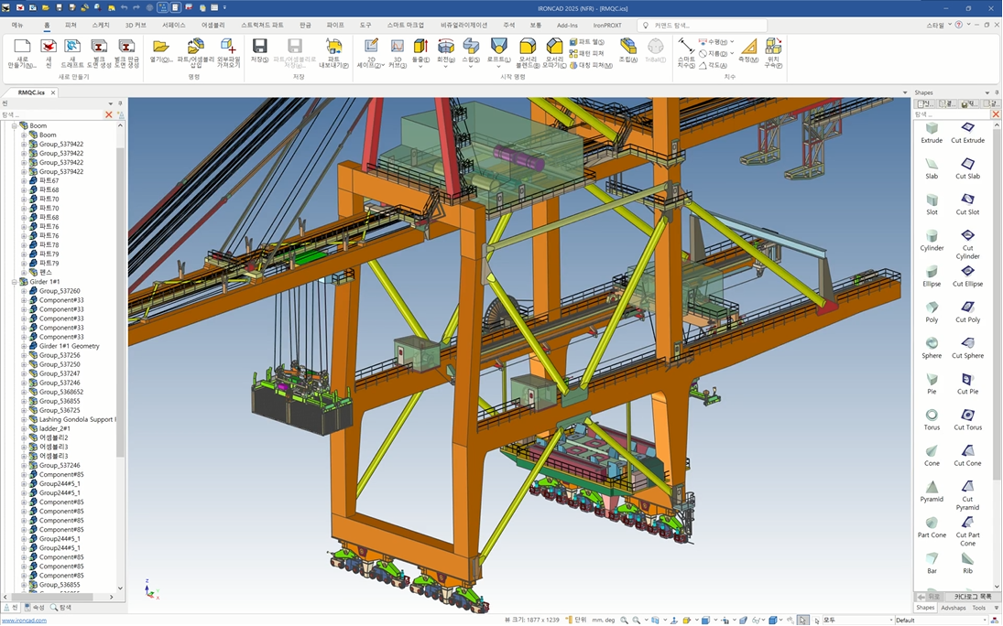Screen dimensions: 1003x626
Task: Switch to the 어셈블리 ribbon tab
Action: click(213, 26)
